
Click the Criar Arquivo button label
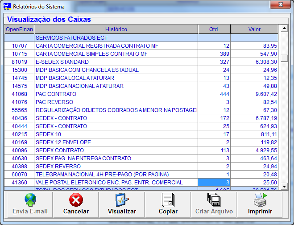pyautogui.click(x=214, y=212)
